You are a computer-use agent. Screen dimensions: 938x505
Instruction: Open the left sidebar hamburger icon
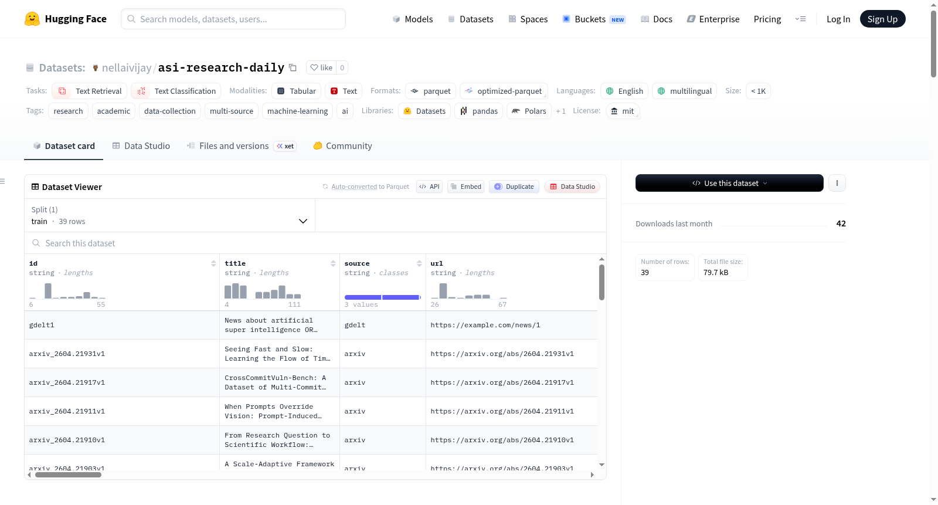pyautogui.click(x=3, y=181)
